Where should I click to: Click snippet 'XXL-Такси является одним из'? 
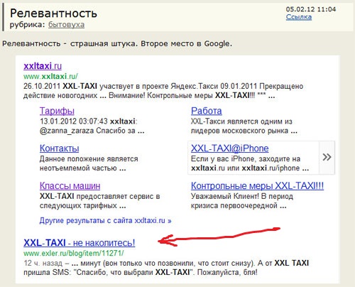241,121
